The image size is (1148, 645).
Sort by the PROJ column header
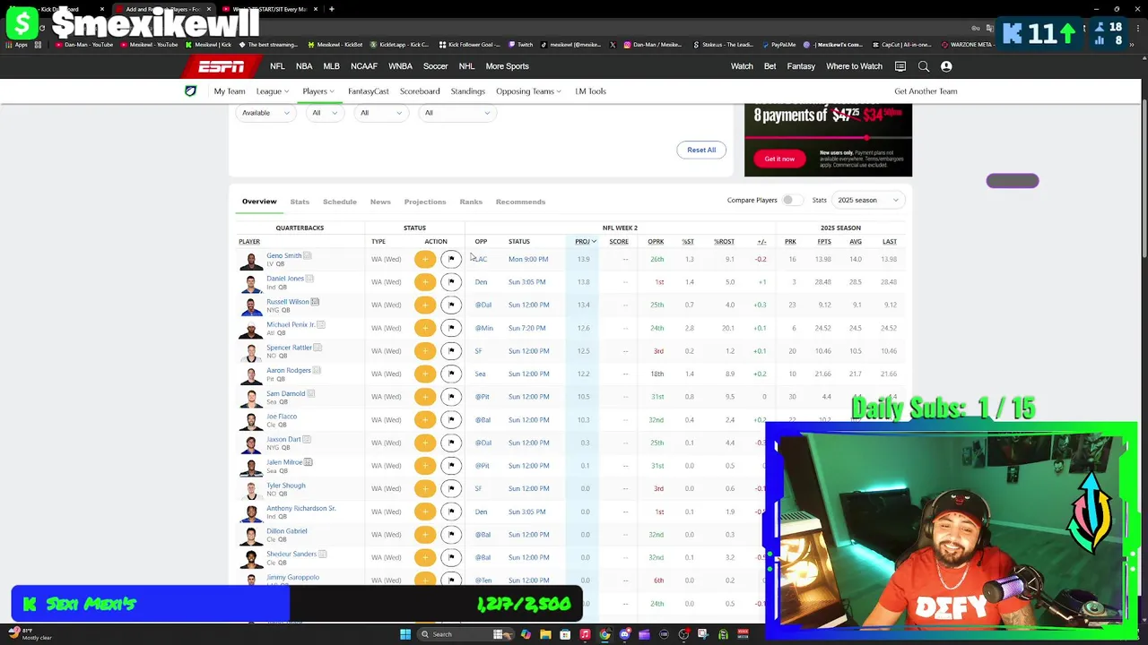tap(585, 242)
